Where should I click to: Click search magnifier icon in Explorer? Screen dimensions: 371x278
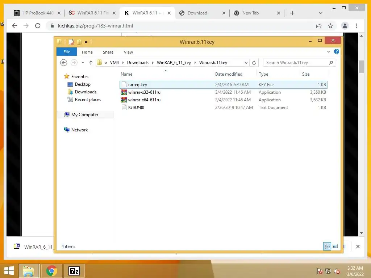[331, 63]
